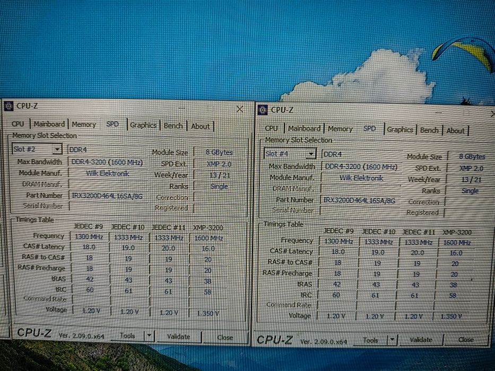Open About tab in left CPU-Z window
Screen dimensions: 495x371
200,126
